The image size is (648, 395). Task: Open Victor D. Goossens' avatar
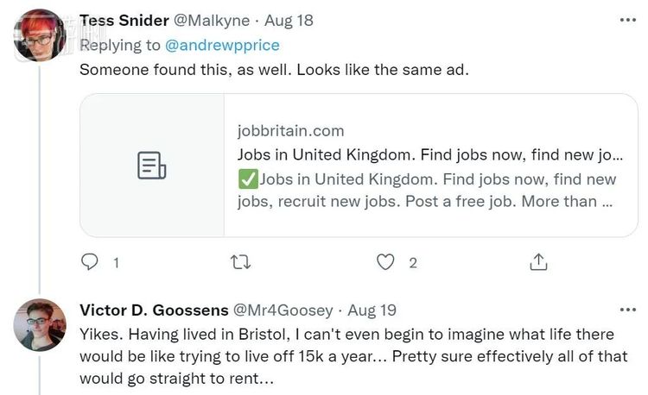click(41, 325)
